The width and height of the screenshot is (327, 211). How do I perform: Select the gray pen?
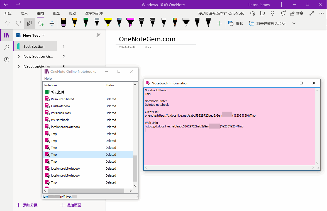pyautogui.click(x=97, y=22)
